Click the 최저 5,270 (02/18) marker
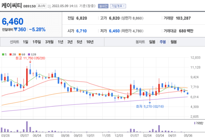 (150, 106)
